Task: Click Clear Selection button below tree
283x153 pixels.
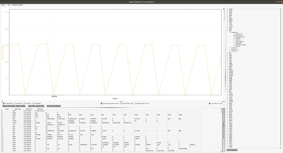Action: click(x=232, y=150)
